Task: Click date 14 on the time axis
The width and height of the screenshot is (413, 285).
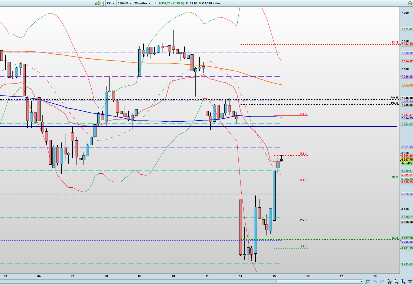Action: [x=241, y=276]
